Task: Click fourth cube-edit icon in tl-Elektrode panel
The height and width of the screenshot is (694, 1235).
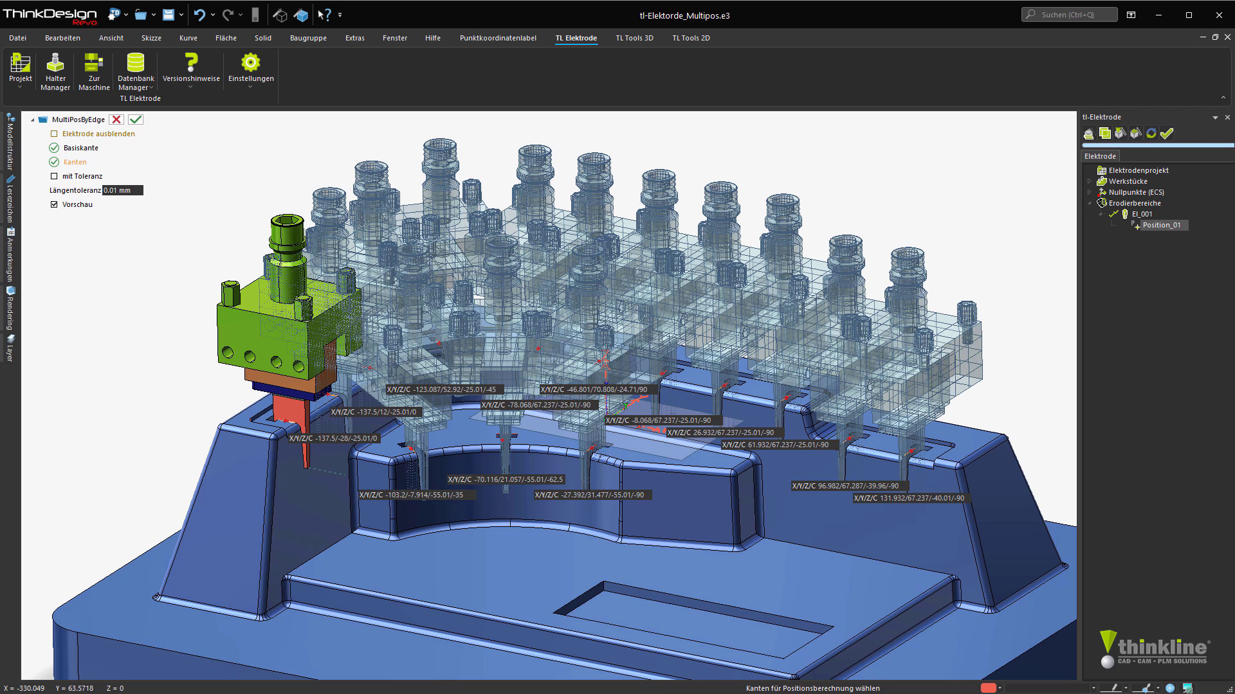Action: (1136, 133)
